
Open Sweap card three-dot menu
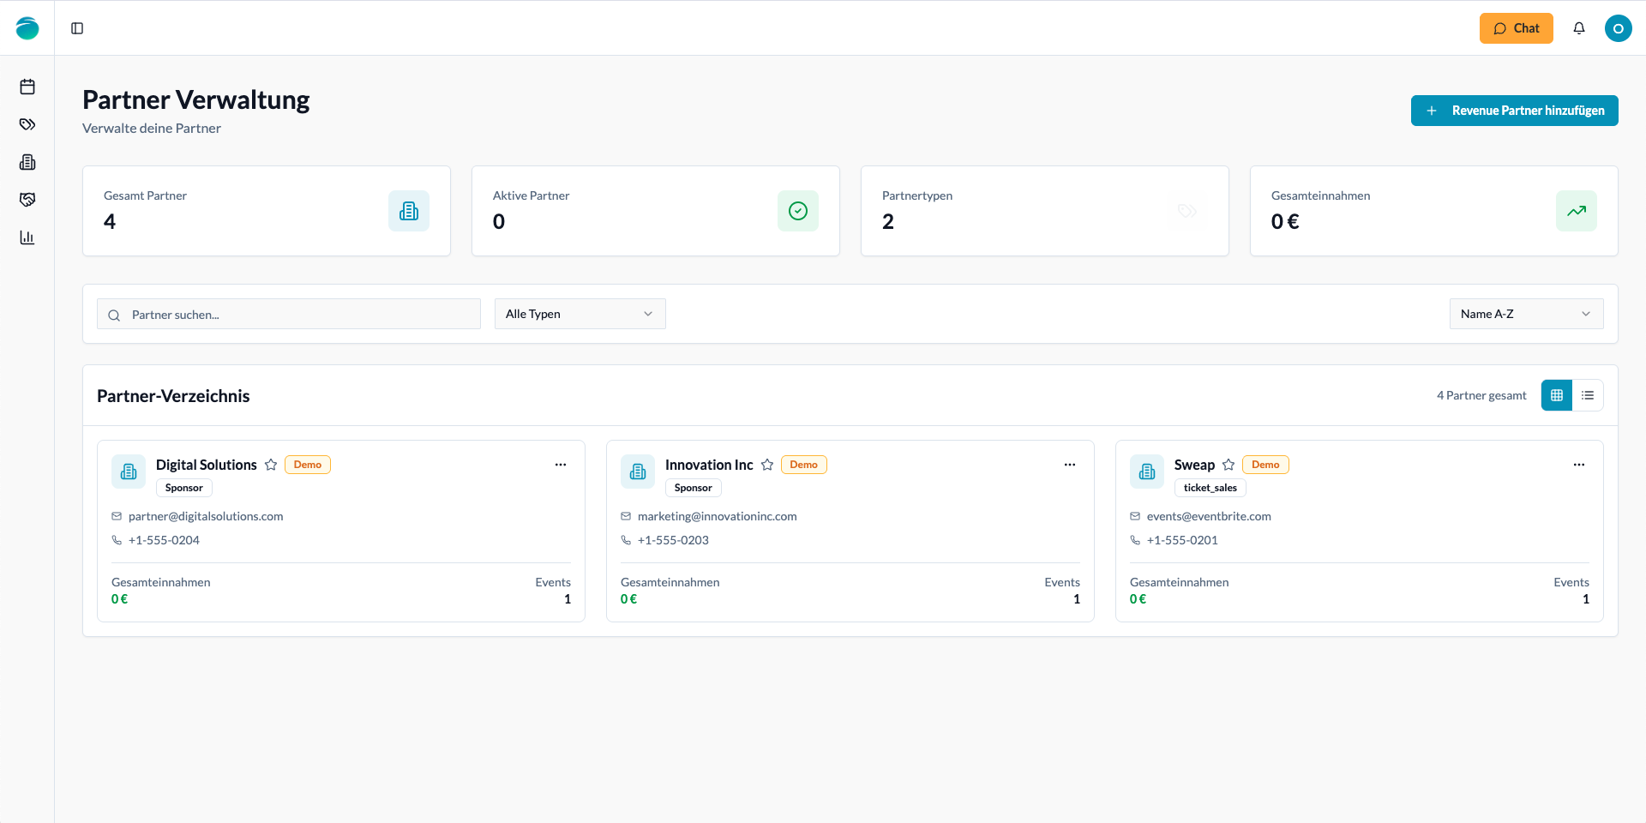(1578, 465)
